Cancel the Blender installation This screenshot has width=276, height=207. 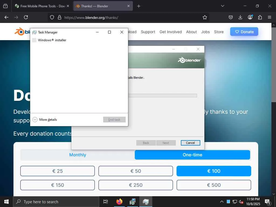(x=190, y=143)
